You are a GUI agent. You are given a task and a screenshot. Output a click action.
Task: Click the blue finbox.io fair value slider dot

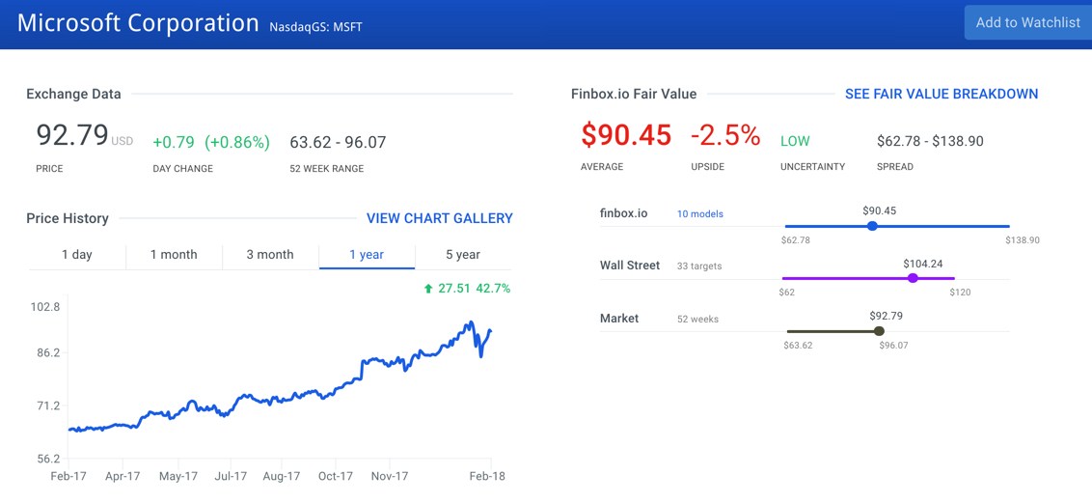[x=872, y=226]
